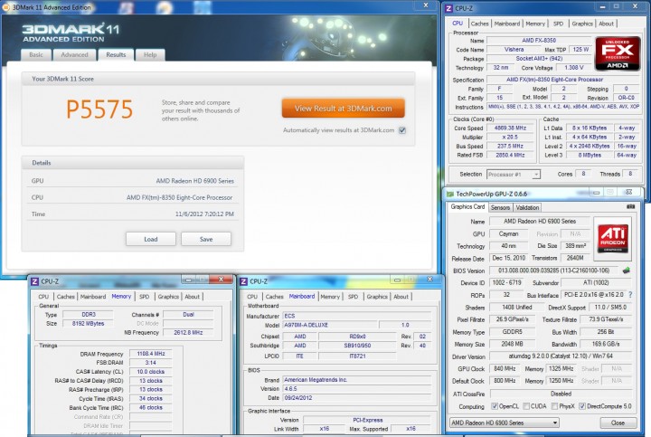The width and height of the screenshot is (651, 437).
Task: Open SPD tab in top-right CPU-Z window
Action: point(559,24)
